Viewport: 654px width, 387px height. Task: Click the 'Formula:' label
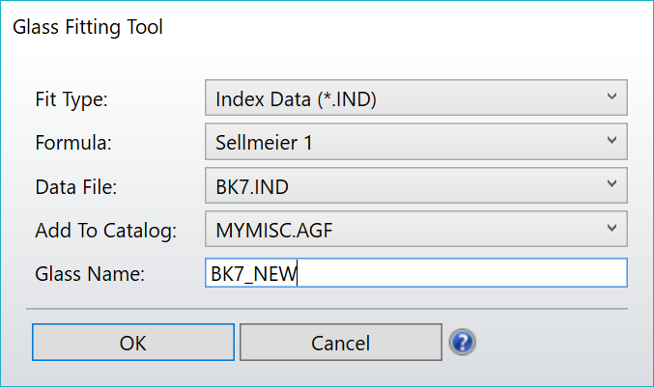click(73, 143)
